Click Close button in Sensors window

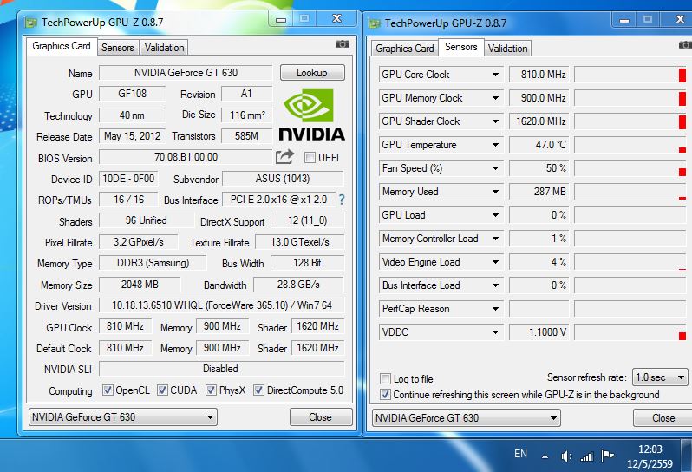click(663, 418)
